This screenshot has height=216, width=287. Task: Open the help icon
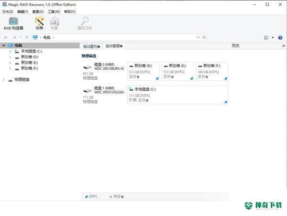pyautogui.click(x=280, y=38)
